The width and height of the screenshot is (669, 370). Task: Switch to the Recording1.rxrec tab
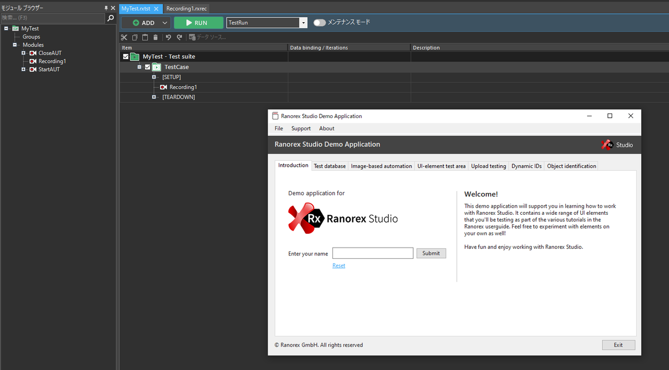click(187, 9)
